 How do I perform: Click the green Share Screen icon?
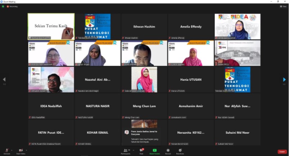154,151
